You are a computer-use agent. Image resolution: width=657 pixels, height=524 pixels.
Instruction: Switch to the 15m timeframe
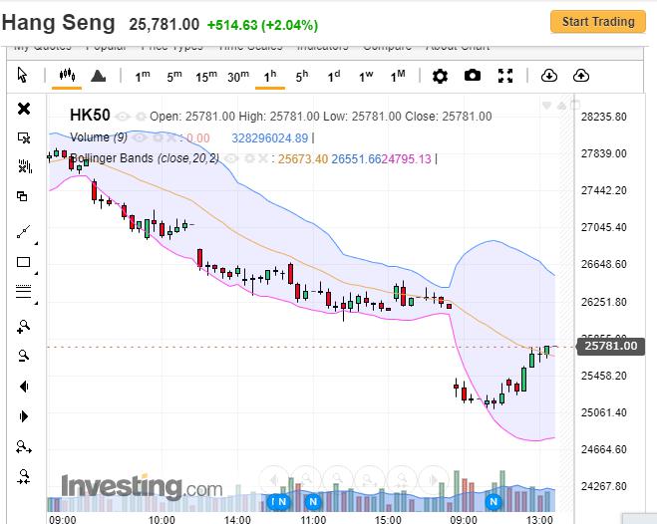(x=206, y=76)
